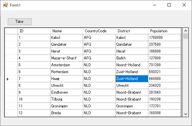The height and width of the screenshot is (126, 192).
Task: Click the scrollbar down arrow
Action: (185, 114)
